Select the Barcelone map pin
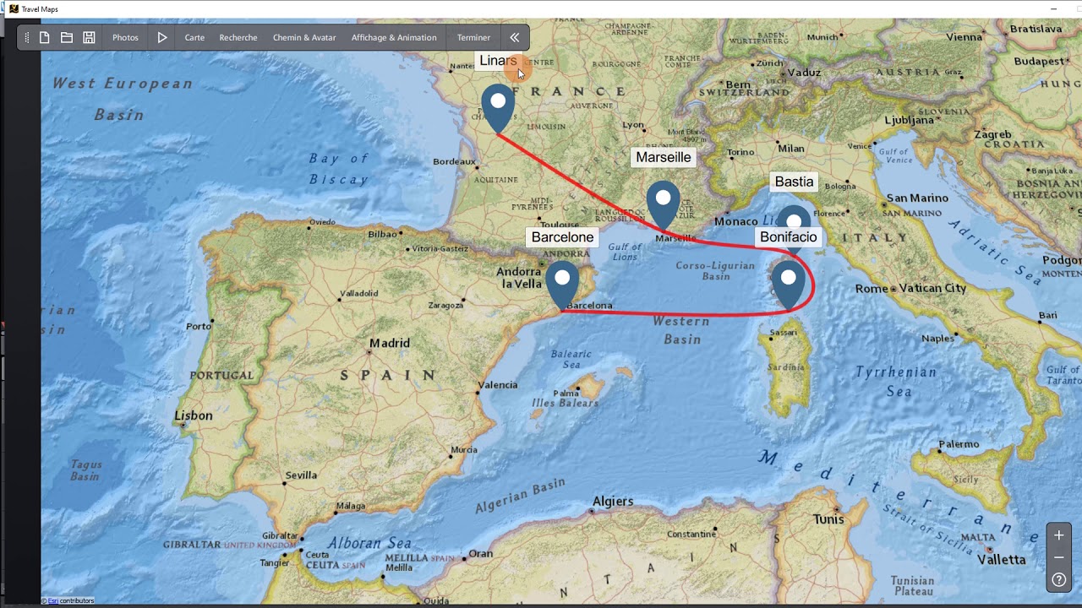This screenshot has width=1082, height=608. pyautogui.click(x=562, y=285)
